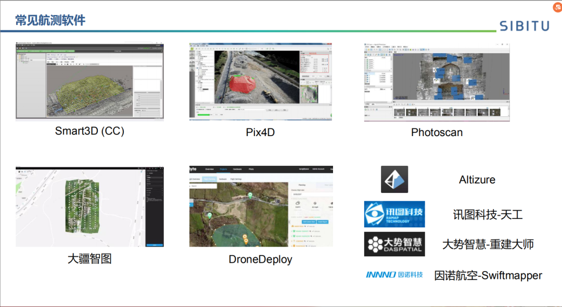Click the Smart3D (CC) software screenshot
The width and height of the screenshot is (562, 307).
(90, 80)
